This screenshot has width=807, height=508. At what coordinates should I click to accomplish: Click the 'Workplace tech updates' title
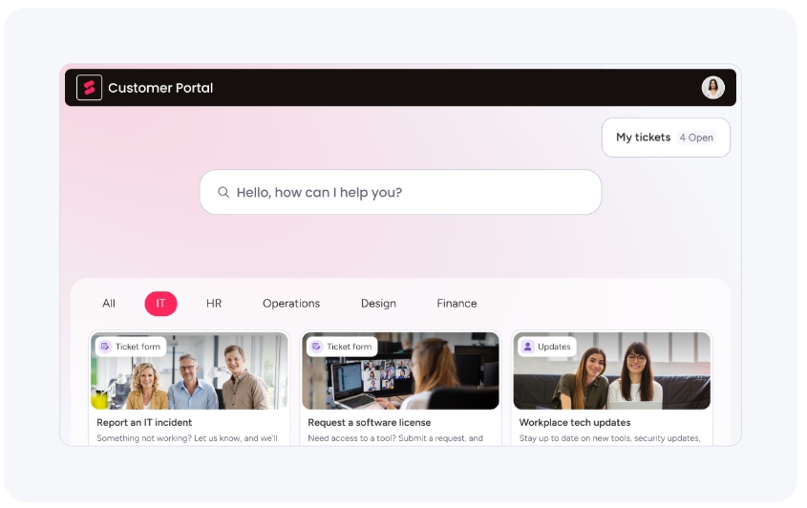(x=574, y=422)
